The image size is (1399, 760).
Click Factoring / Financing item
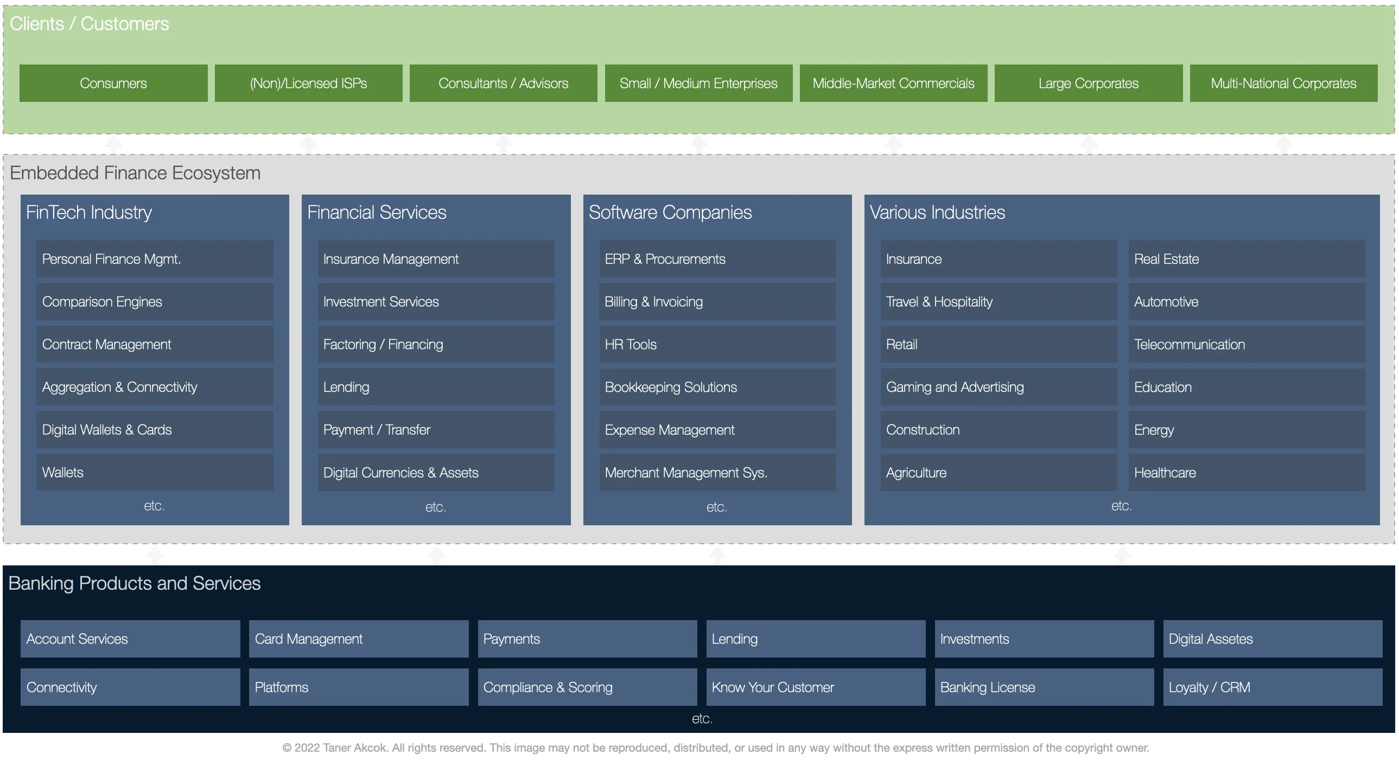pos(436,344)
